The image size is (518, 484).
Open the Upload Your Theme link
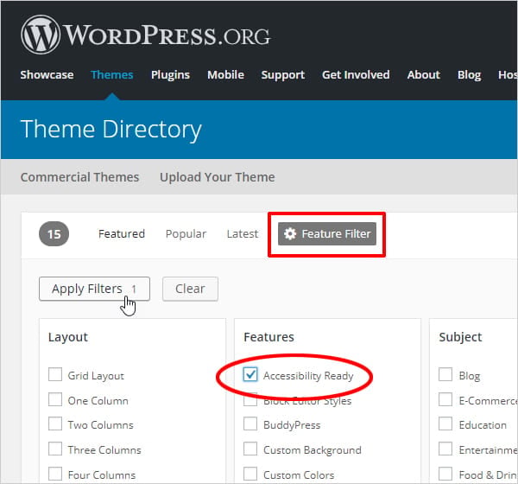pos(218,177)
